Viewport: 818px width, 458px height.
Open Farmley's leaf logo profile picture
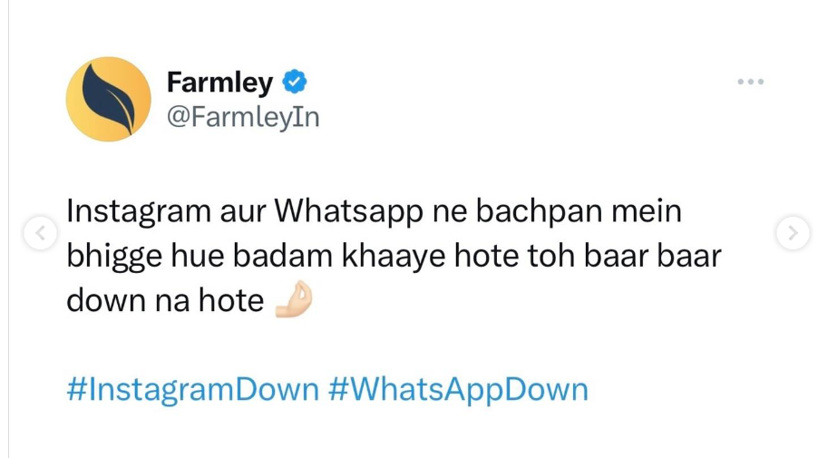point(109,99)
